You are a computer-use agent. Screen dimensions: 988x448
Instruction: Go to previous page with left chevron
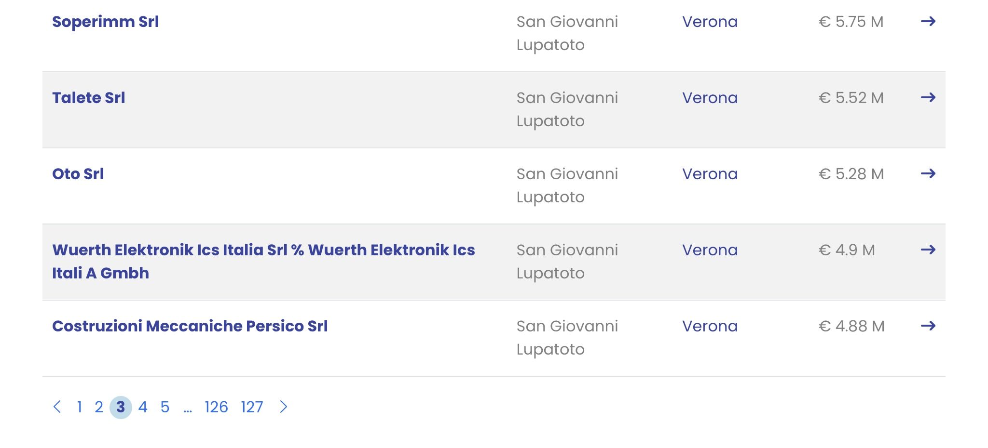tap(57, 407)
